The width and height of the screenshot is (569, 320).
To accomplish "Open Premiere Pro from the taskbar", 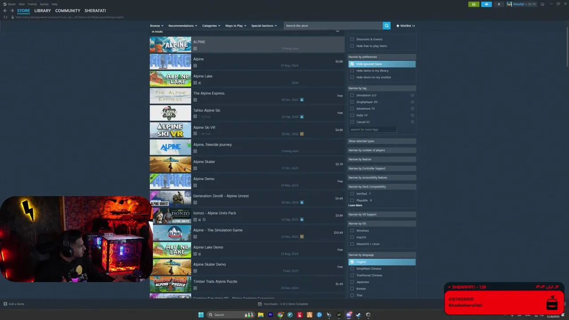I will 270,315.
